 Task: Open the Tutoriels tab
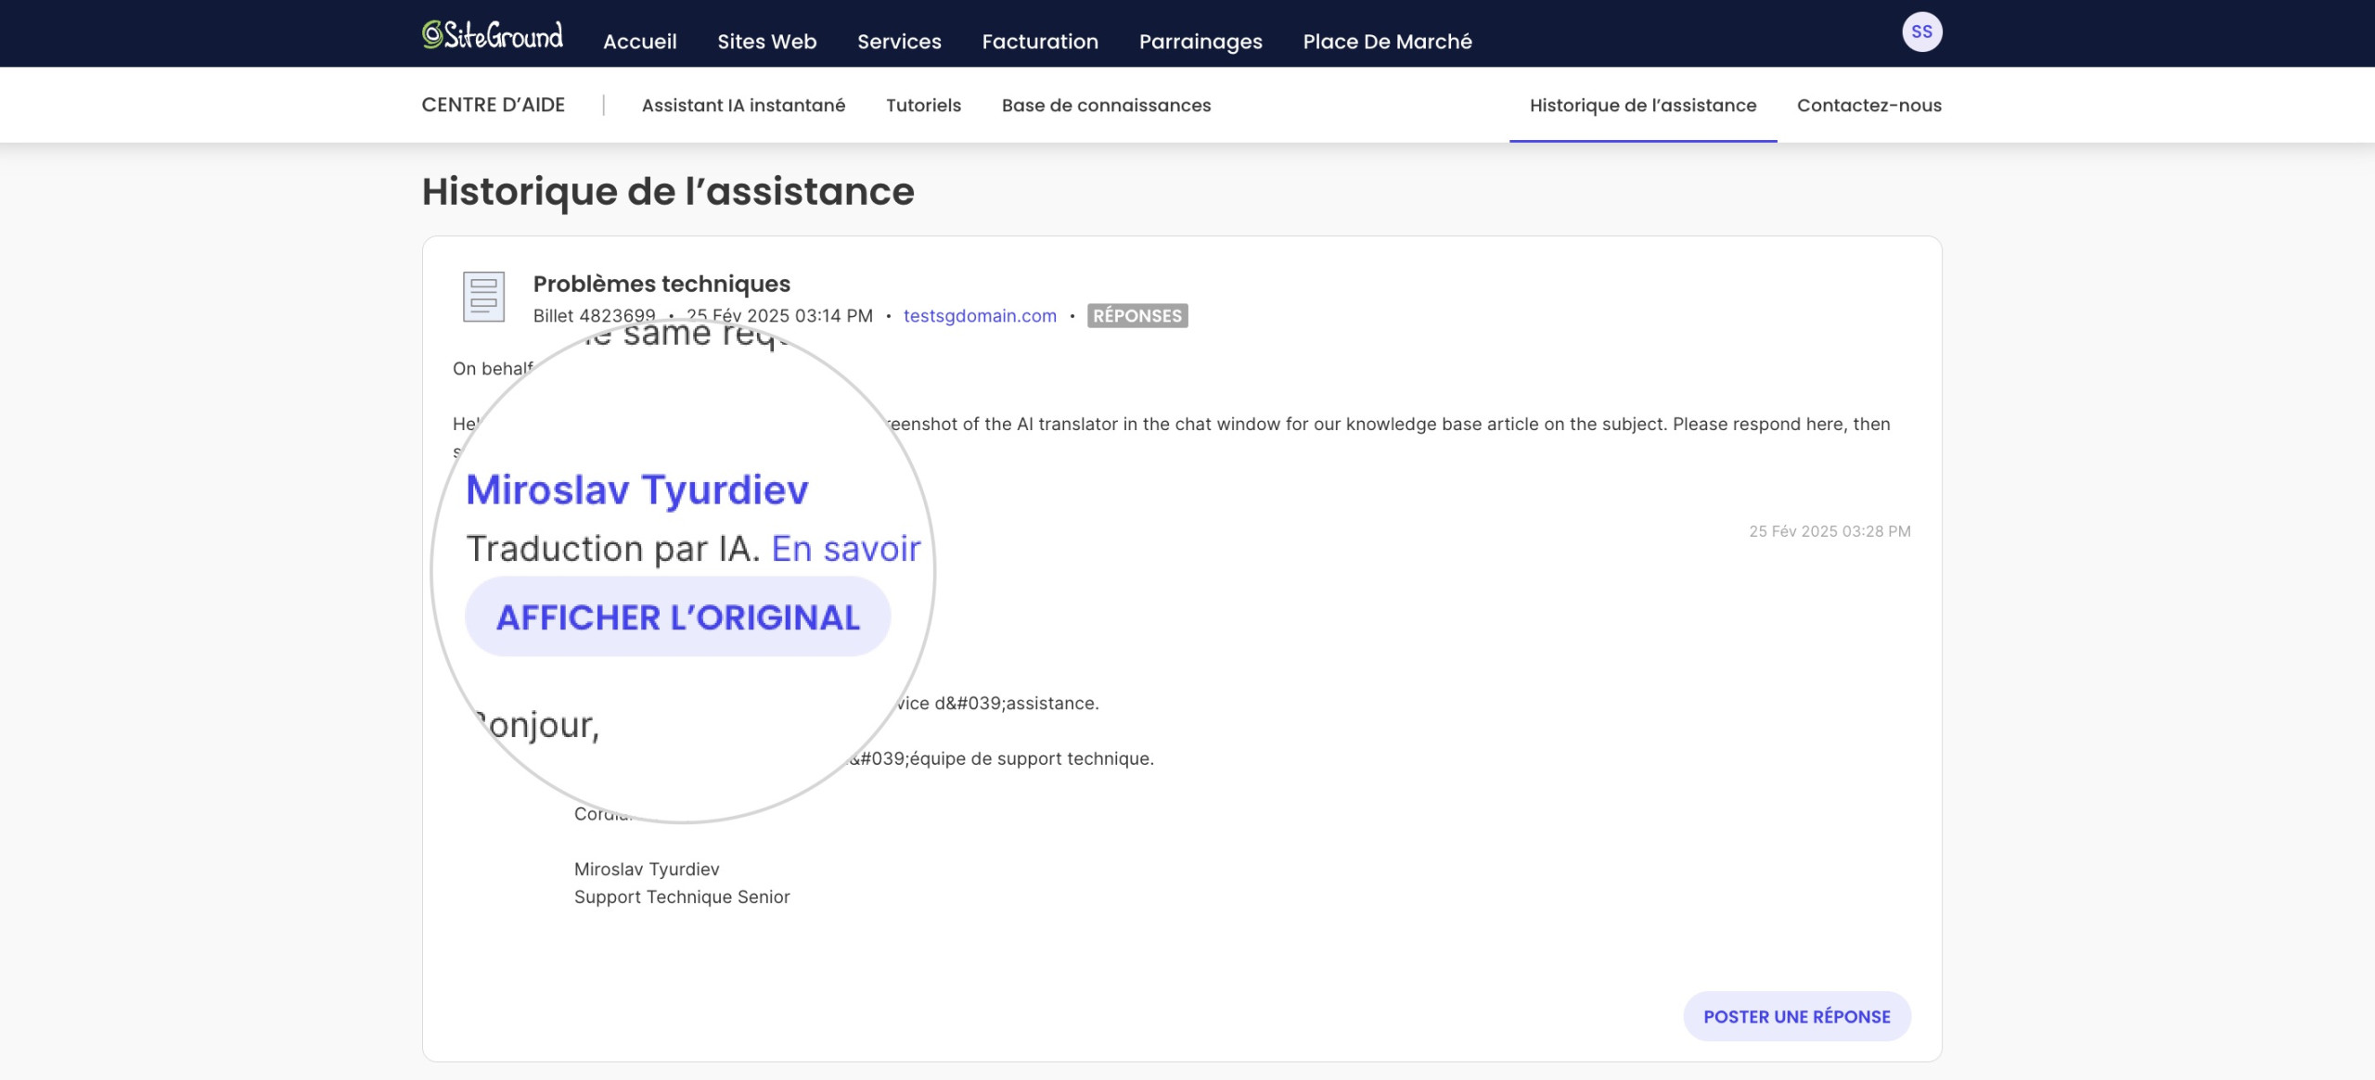923,105
